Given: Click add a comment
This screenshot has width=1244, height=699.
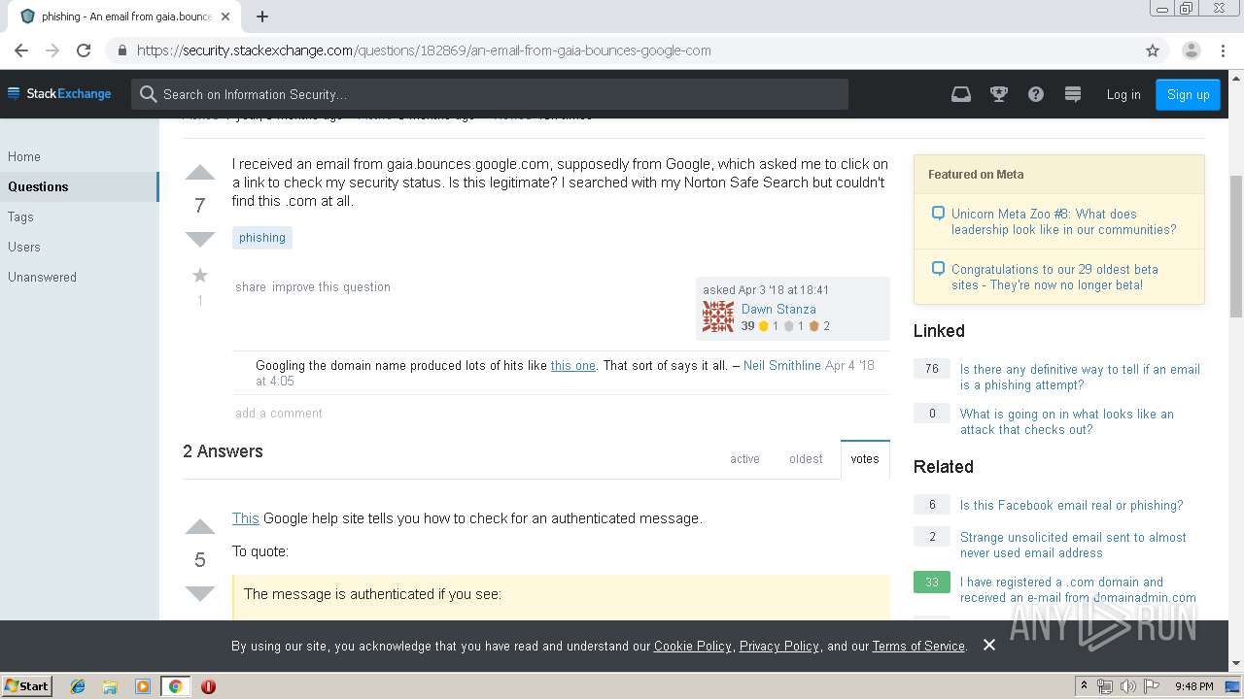Looking at the screenshot, I should (279, 414).
